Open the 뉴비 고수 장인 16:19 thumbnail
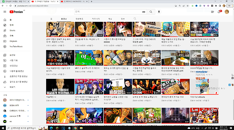Viewport: 234px width, 130px height. pyautogui.click(x=89, y=87)
